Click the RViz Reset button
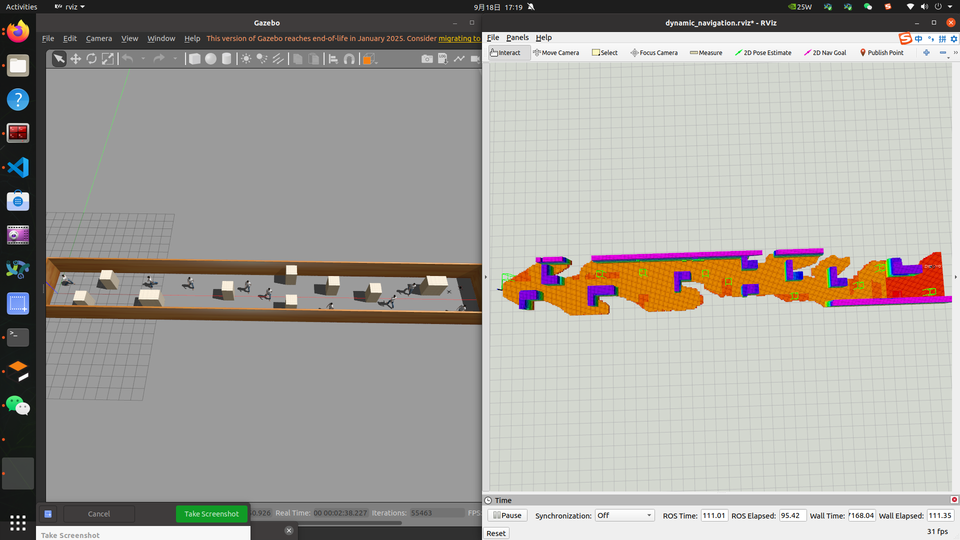This screenshot has width=960, height=540. point(496,533)
